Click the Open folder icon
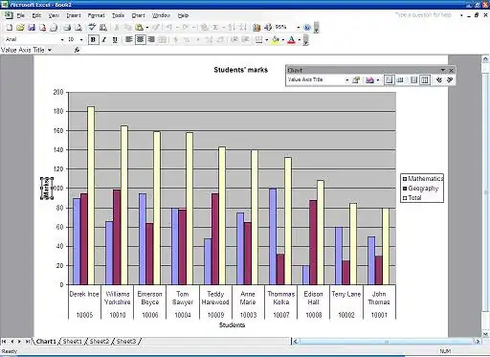490x357 pixels. (20, 28)
